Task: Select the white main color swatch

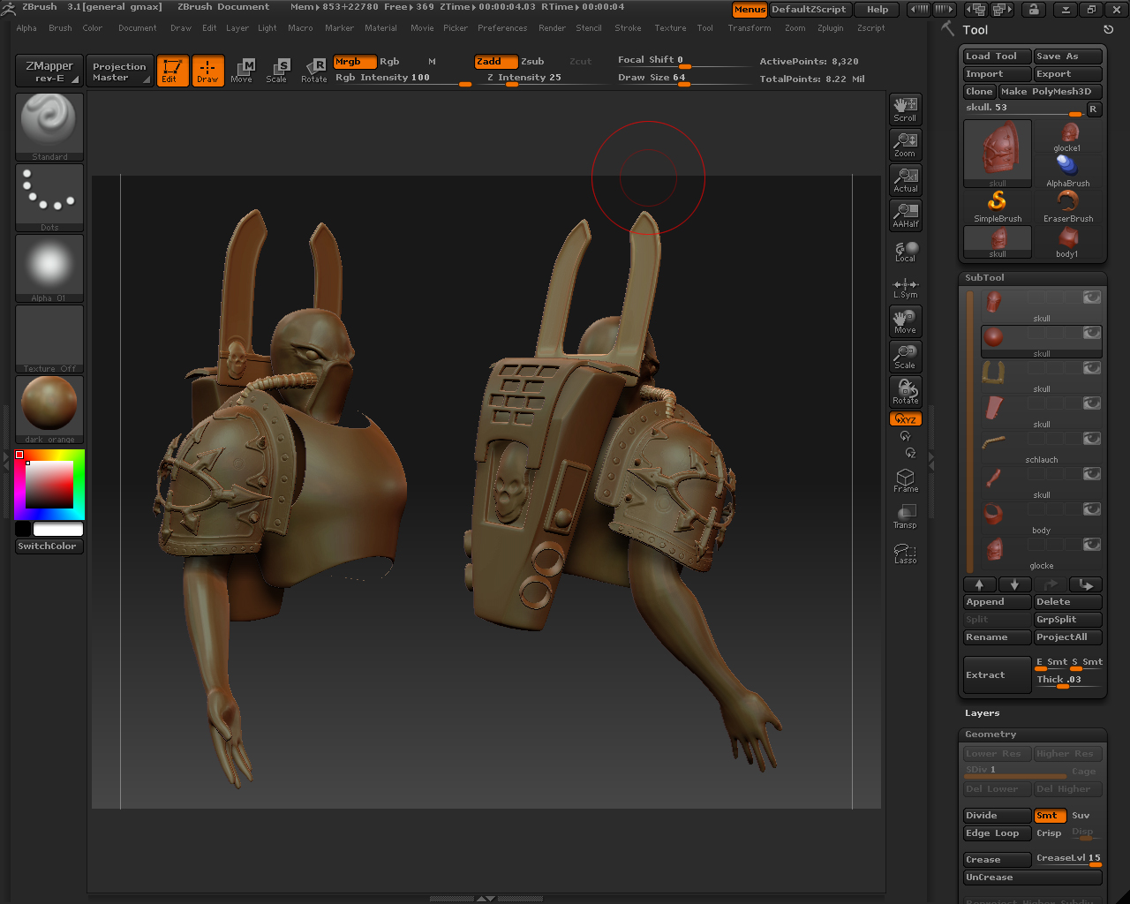Action: pos(58,529)
